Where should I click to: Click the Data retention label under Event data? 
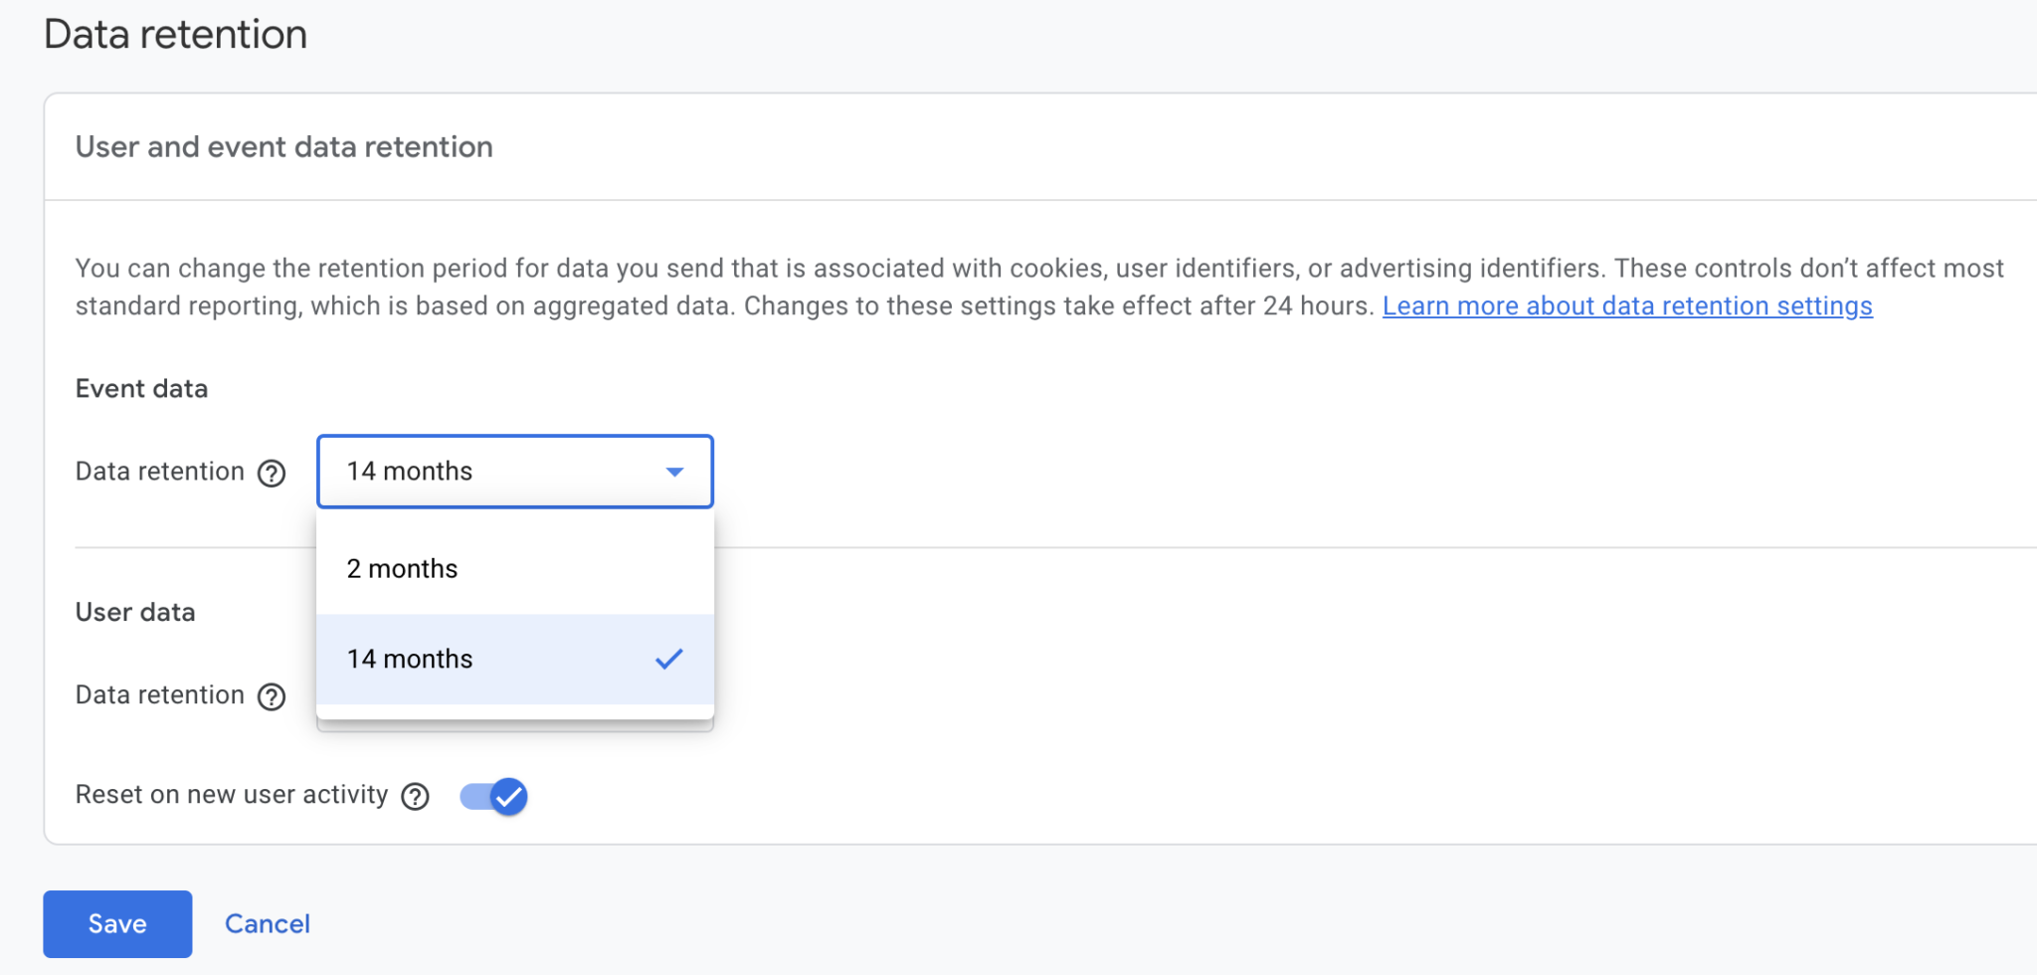click(x=158, y=472)
